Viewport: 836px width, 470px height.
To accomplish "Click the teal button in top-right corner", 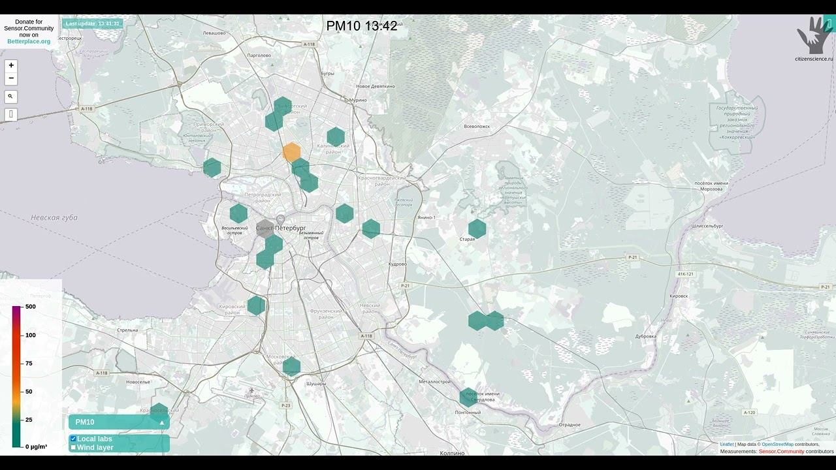I will coord(829,23).
